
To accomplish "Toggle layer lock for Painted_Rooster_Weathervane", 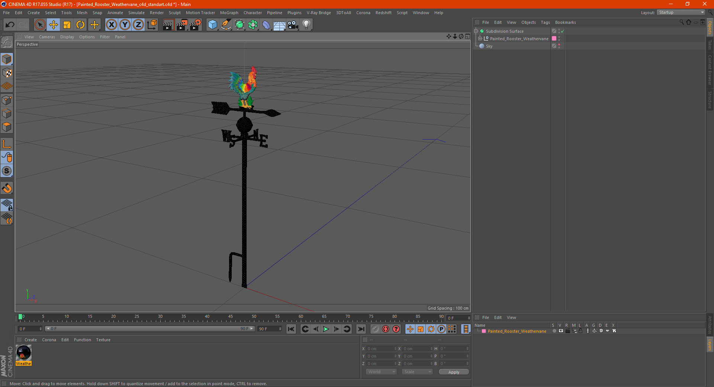I will pyautogui.click(x=581, y=331).
